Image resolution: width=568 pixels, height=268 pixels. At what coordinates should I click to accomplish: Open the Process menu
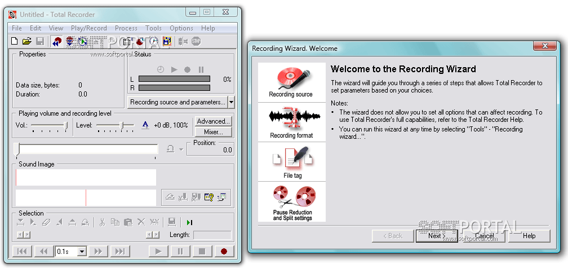[126, 28]
